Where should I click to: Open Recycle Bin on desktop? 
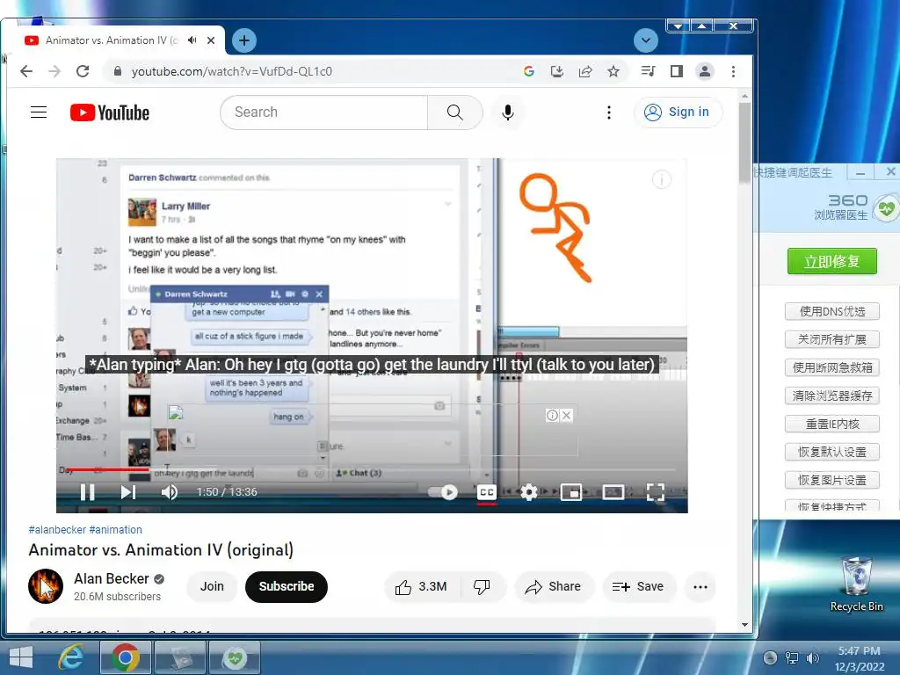point(857,584)
